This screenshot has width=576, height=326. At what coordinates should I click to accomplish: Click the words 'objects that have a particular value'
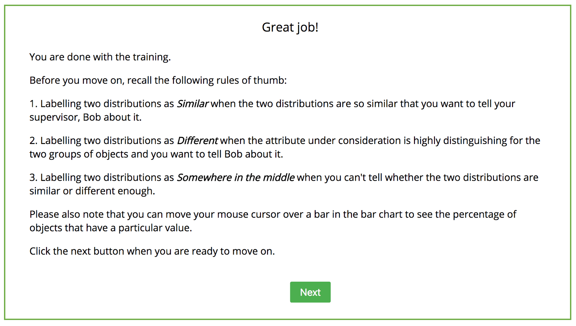111,228
